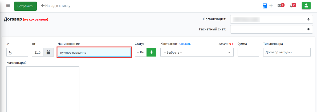This screenshot has width=317, height=112.
Task: Open the Статус selection dropdown
Action: pyautogui.click(x=141, y=52)
